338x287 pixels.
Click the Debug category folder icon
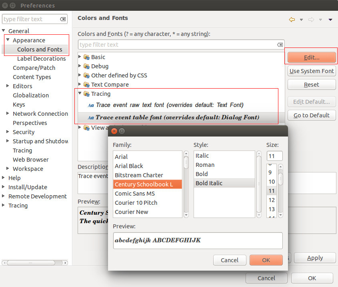86,66
